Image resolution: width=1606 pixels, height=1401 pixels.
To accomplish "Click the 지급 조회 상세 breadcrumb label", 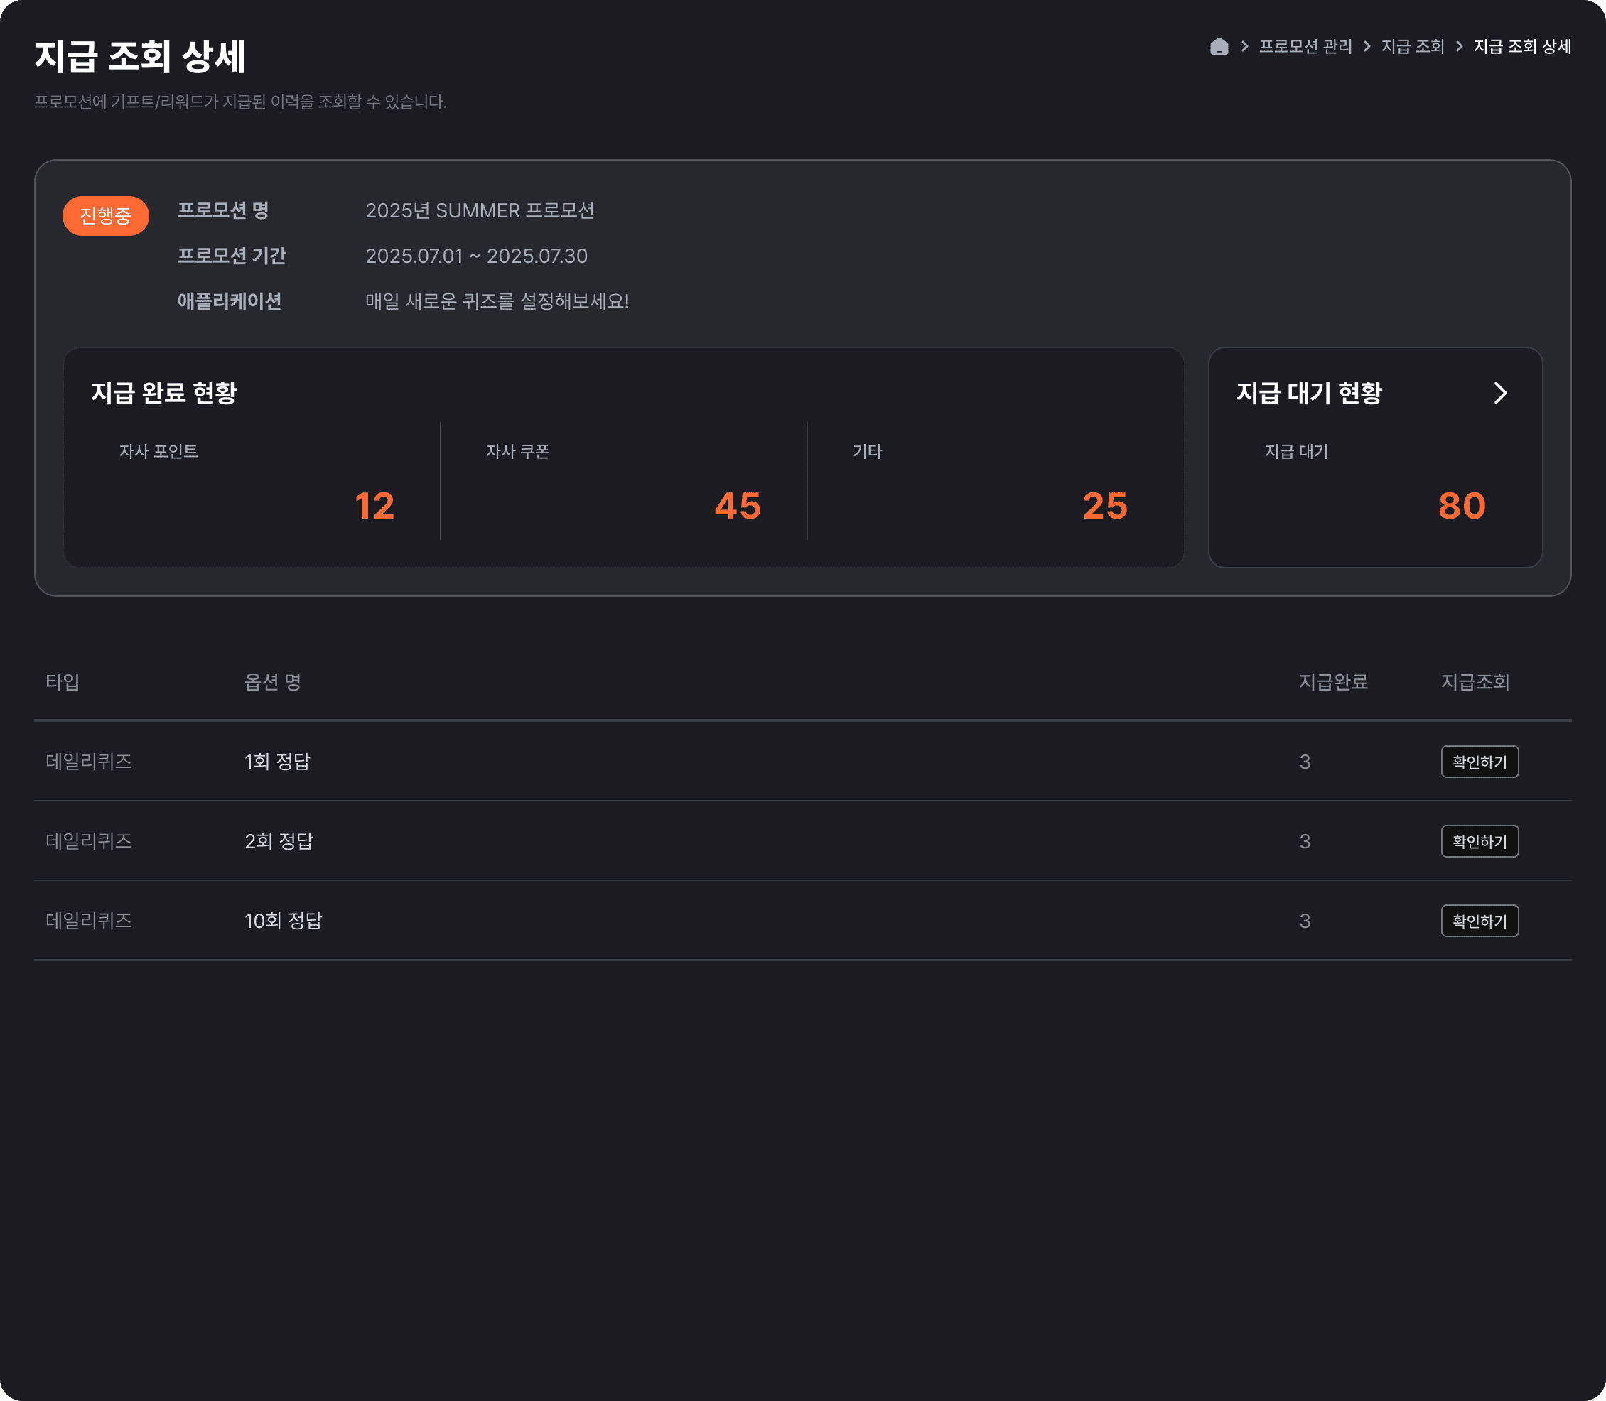I will point(1521,47).
